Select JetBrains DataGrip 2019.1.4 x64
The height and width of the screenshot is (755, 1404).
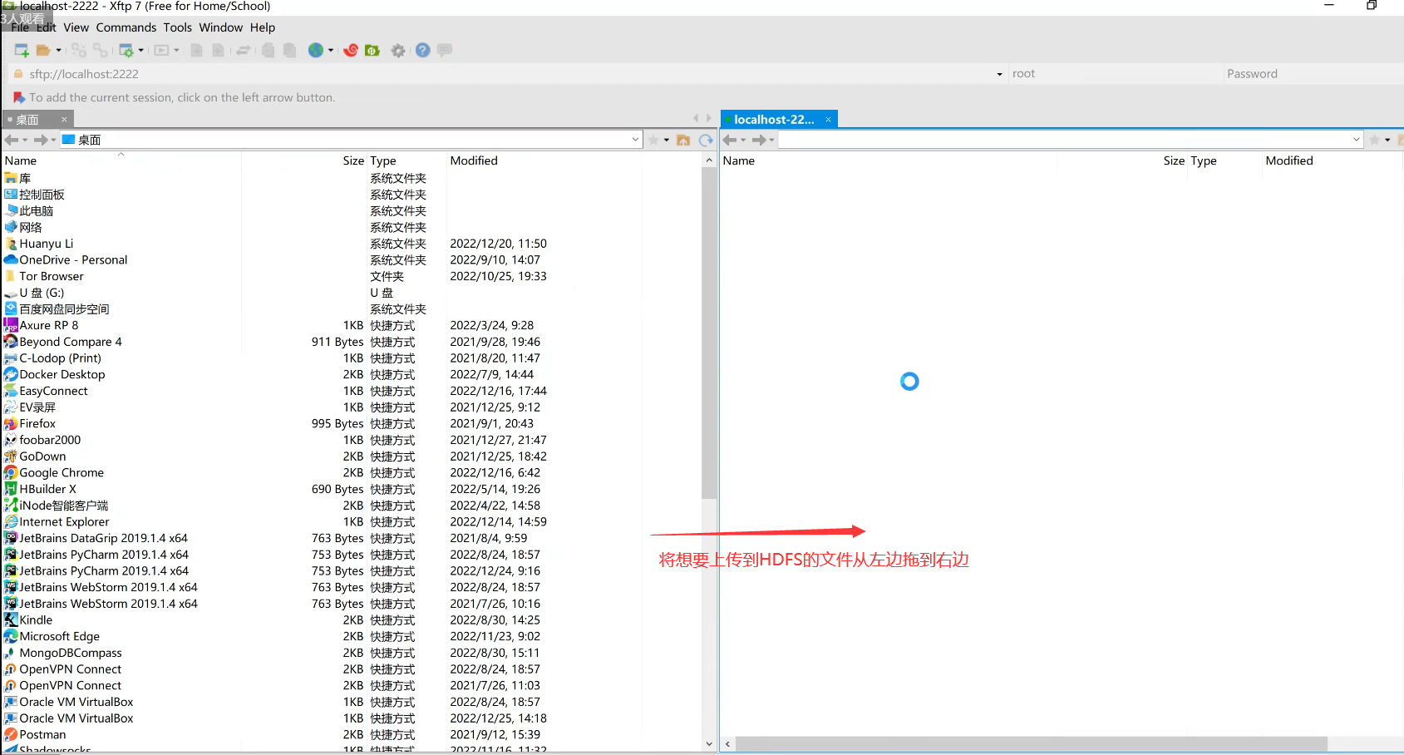click(x=96, y=539)
